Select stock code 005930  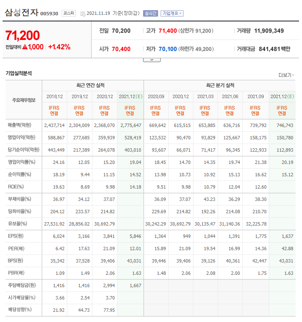(x=49, y=14)
